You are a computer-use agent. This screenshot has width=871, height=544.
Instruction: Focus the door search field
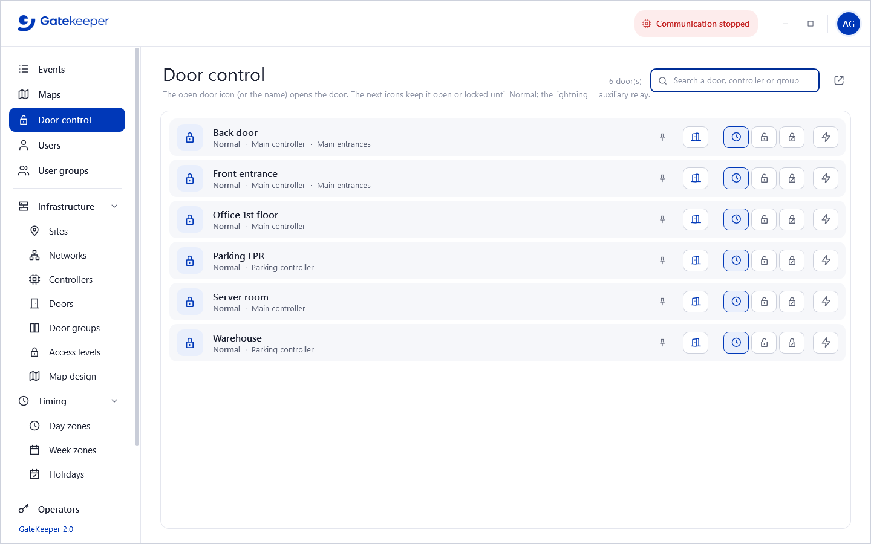click(x=735, y=80)
